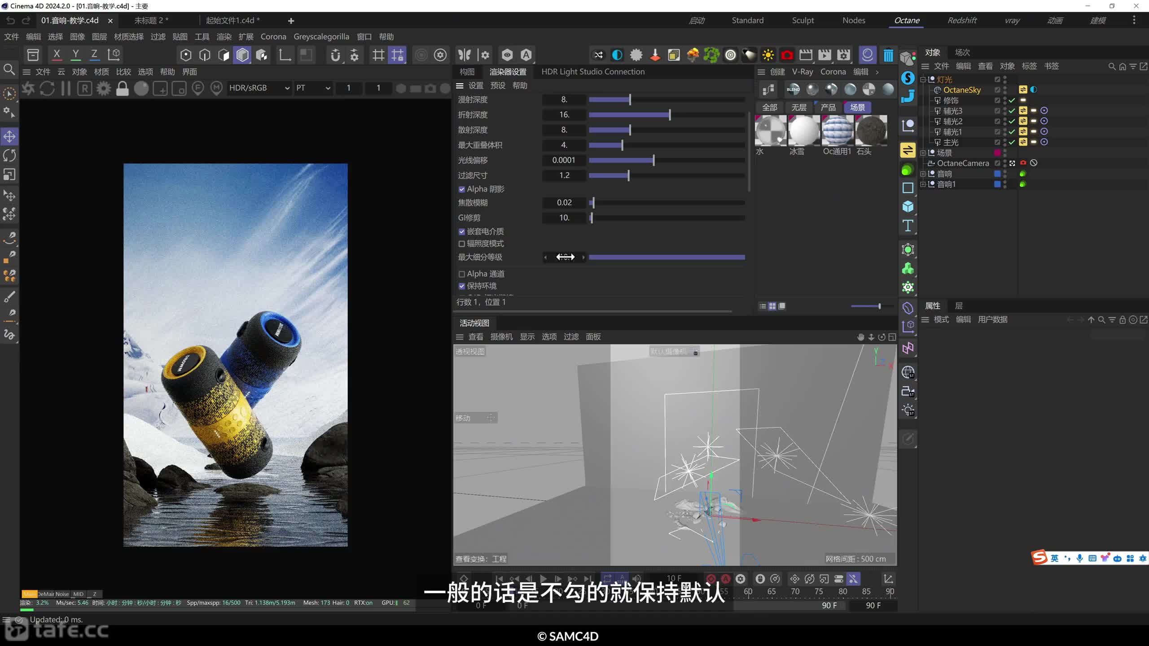
Task: Expand the 音响 object in tree
Action: click(x=923, y=174)
